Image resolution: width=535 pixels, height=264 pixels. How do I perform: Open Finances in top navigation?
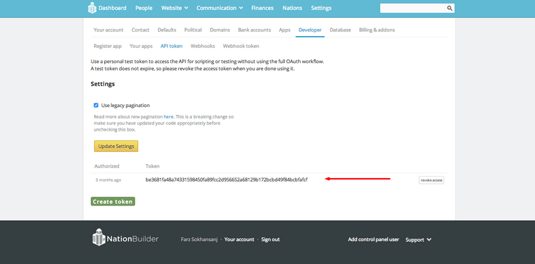click(x=263, y=8)
